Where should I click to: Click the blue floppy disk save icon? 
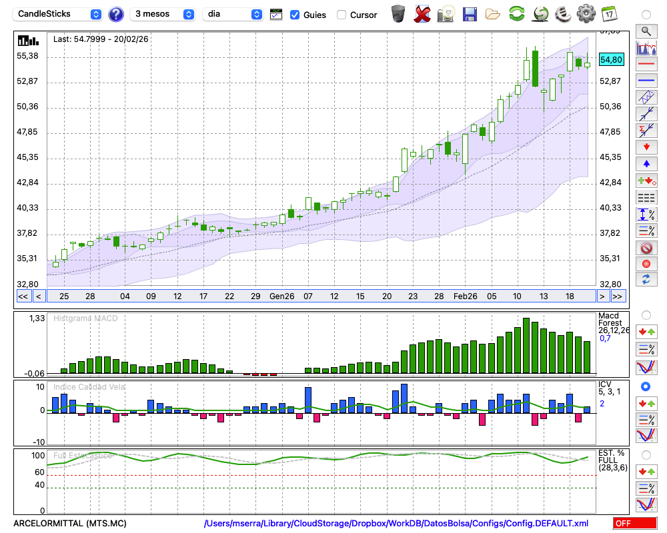(x=470, y=13)
